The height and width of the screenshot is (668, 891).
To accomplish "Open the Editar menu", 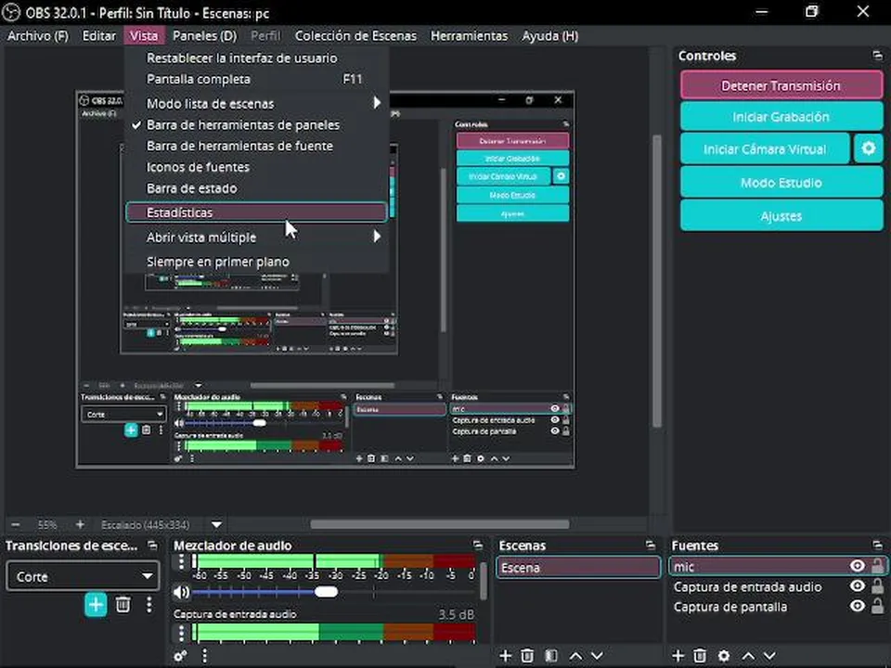I will 99,36.
